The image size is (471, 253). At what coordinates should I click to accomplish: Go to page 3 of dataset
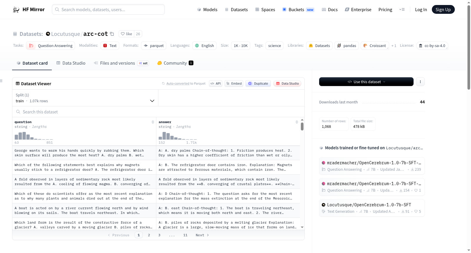tap(159, 235)
